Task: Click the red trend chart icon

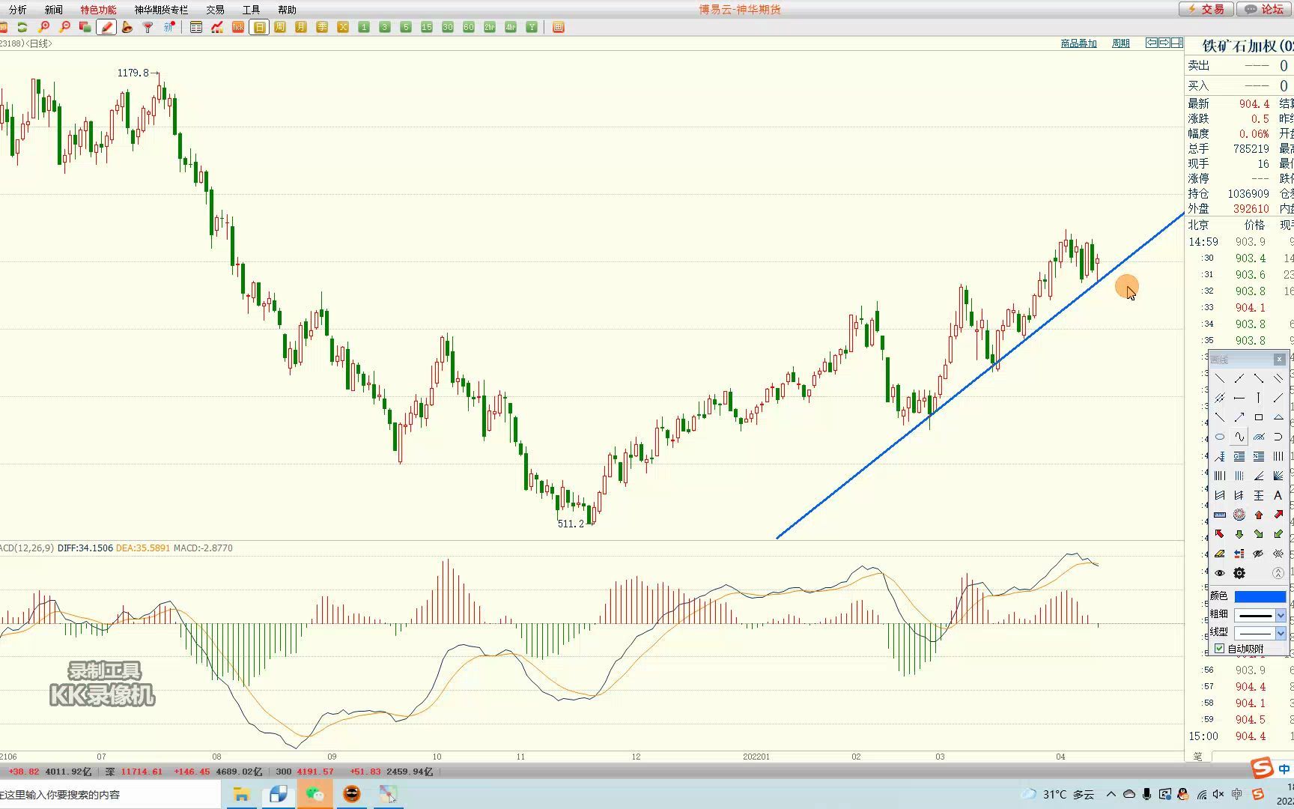Action: 217,27
